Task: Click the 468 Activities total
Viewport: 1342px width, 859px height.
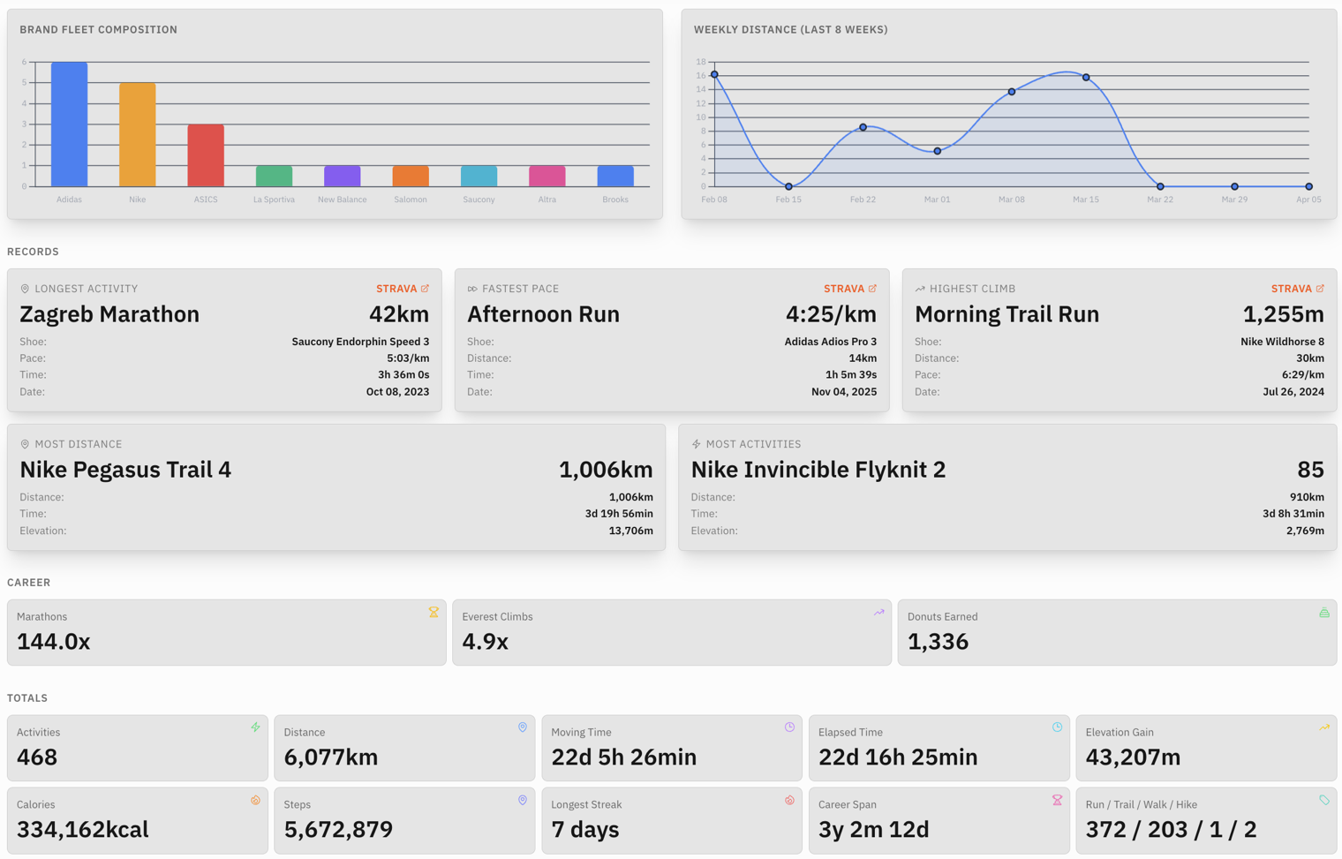Action: [37, 757]
